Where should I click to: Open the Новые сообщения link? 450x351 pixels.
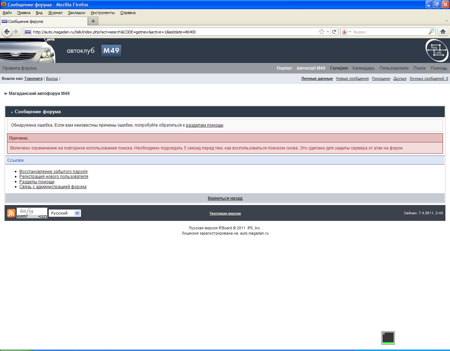[352, 78]
